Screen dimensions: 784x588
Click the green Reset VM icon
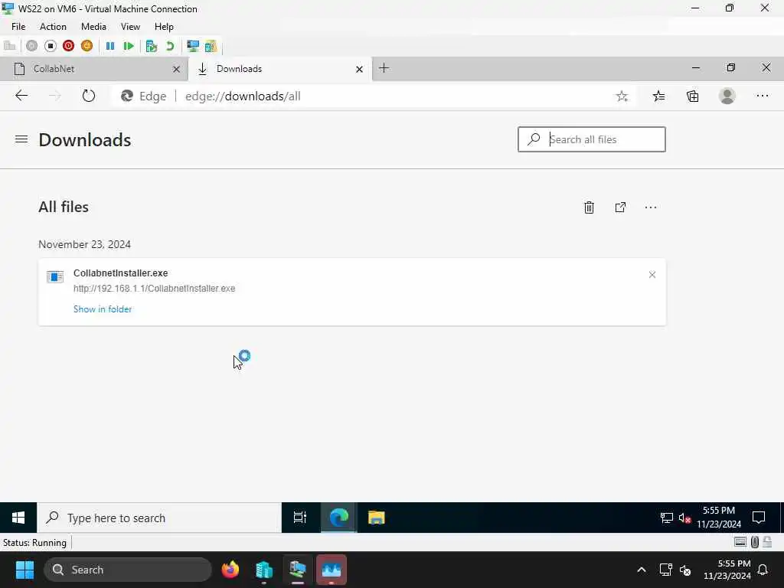pyautogui.click(x=129, y=46)
